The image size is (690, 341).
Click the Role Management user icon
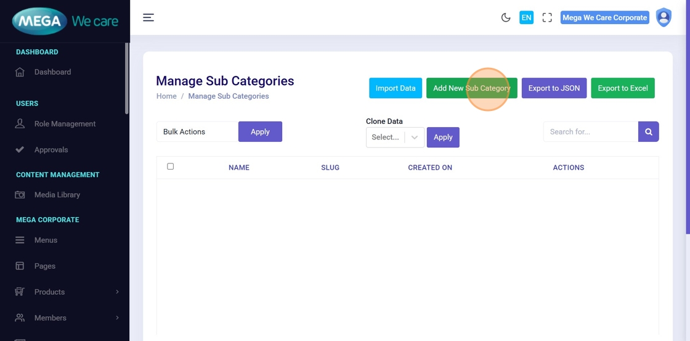pos(20,124)
